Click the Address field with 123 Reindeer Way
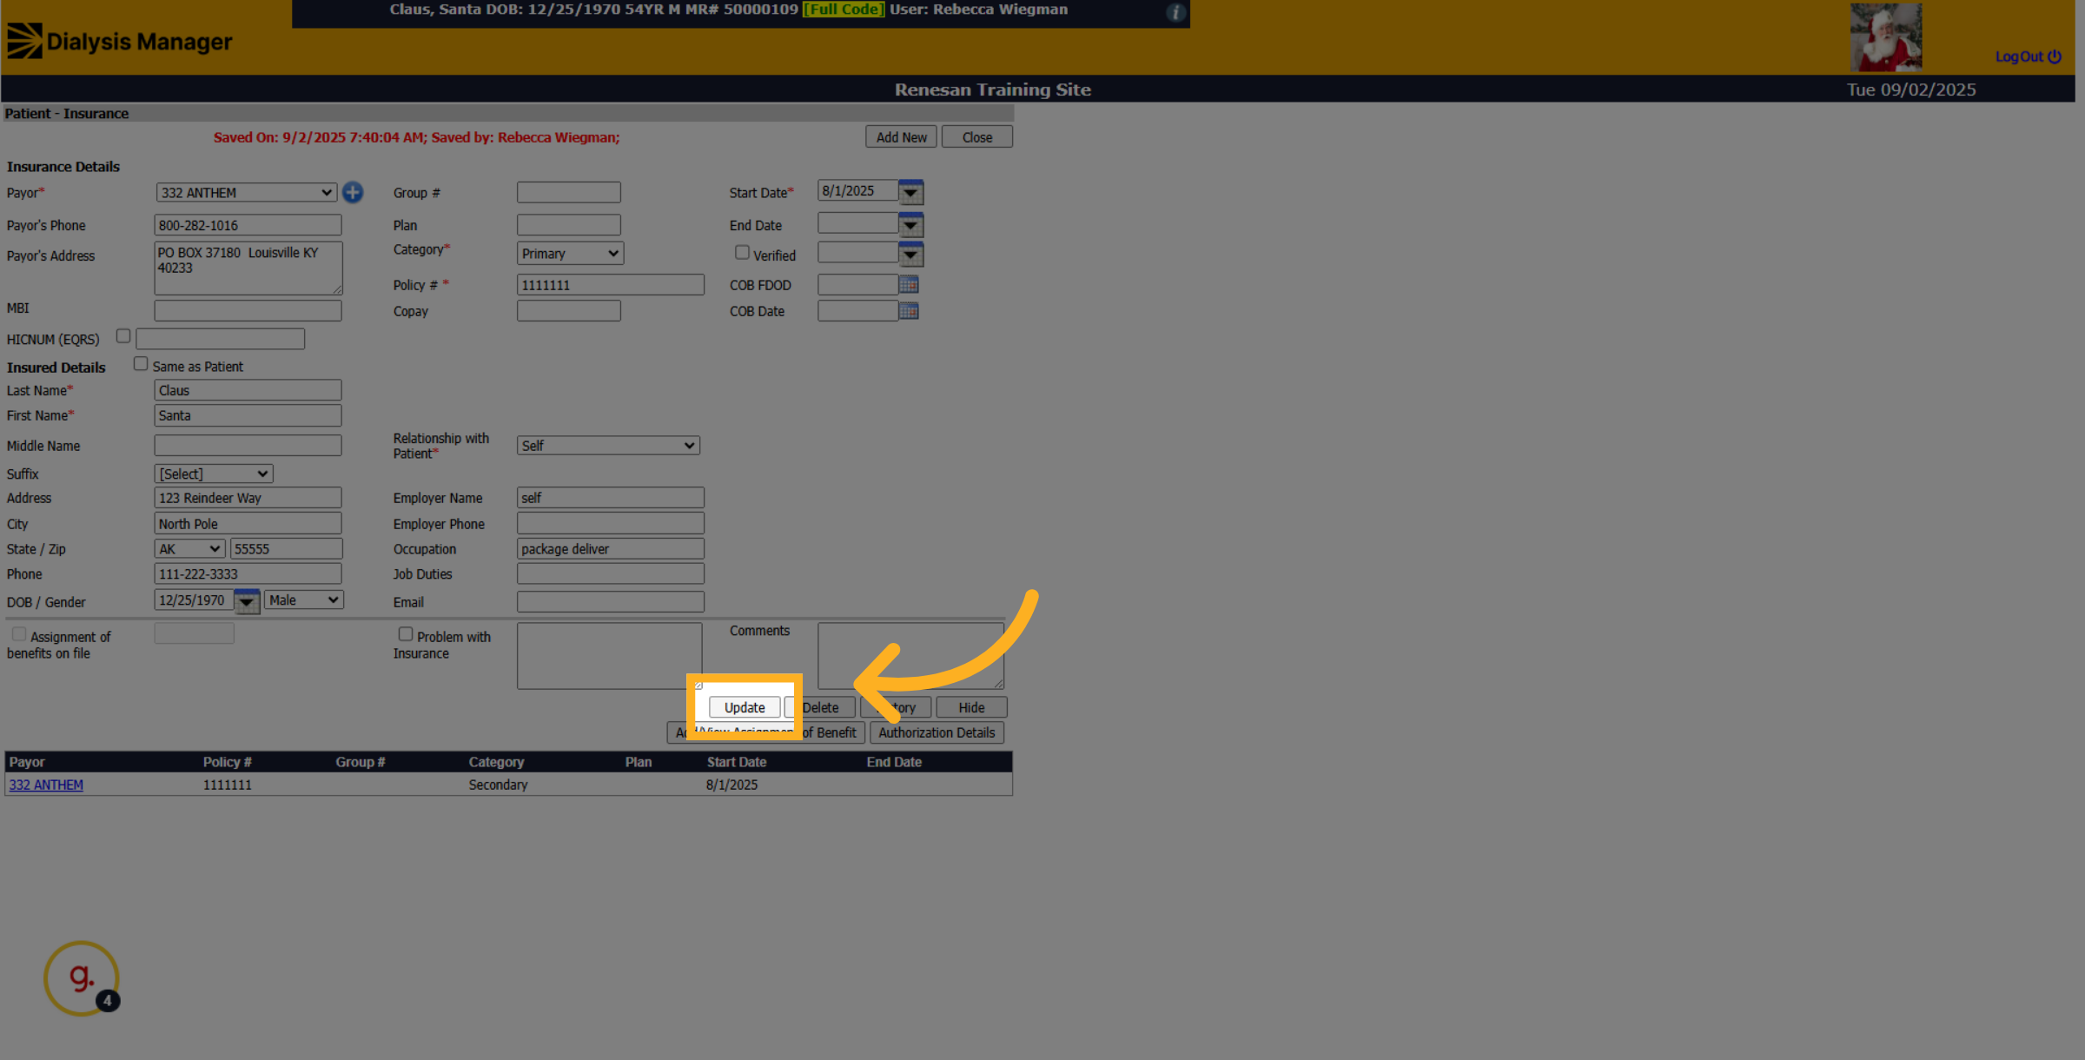Image resolution: width=2085 pixels, height=1060 pixels. [x=248, y=498]
